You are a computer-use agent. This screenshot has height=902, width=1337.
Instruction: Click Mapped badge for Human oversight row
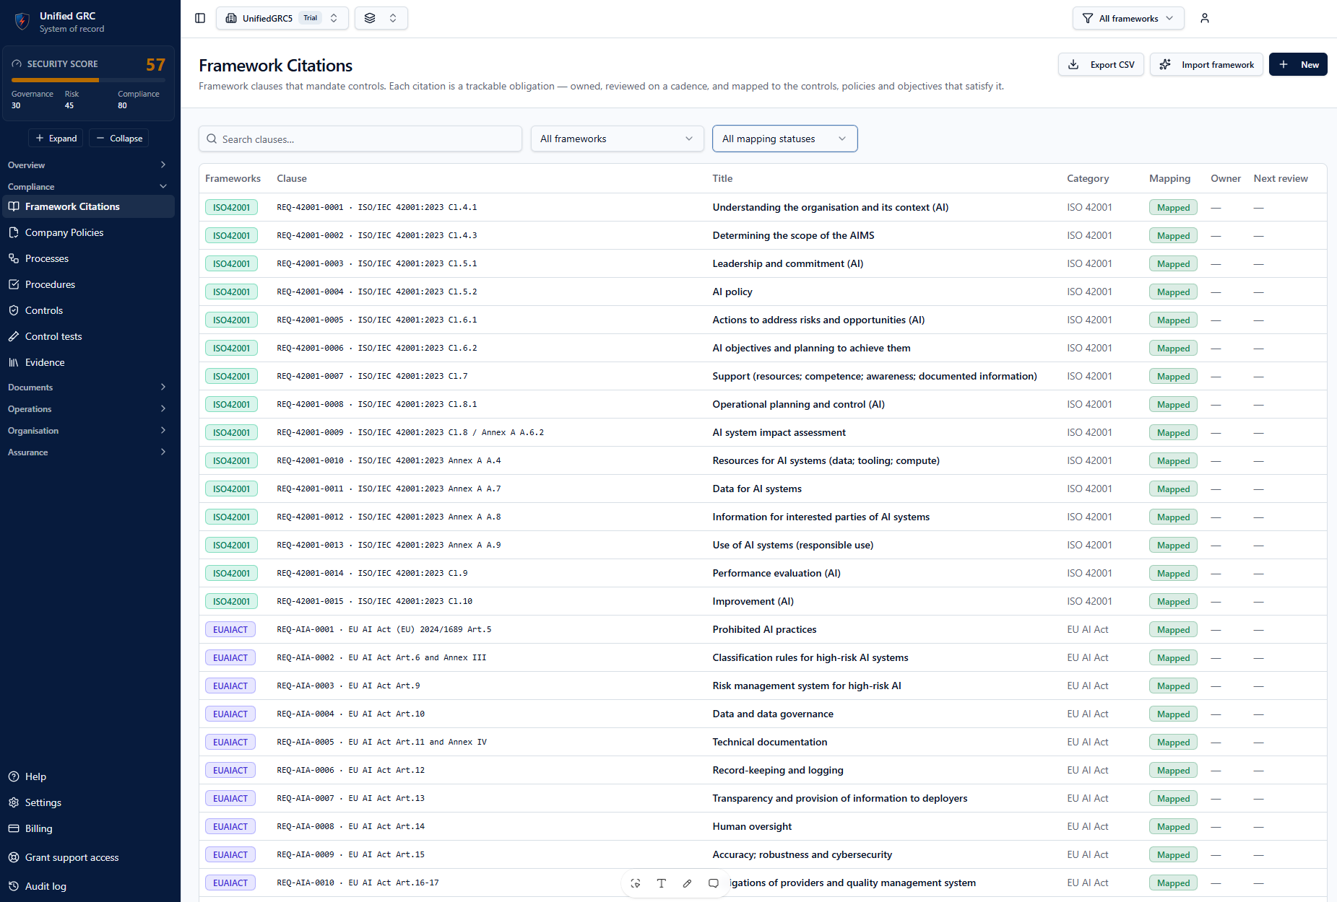(x=1173, y=826)
